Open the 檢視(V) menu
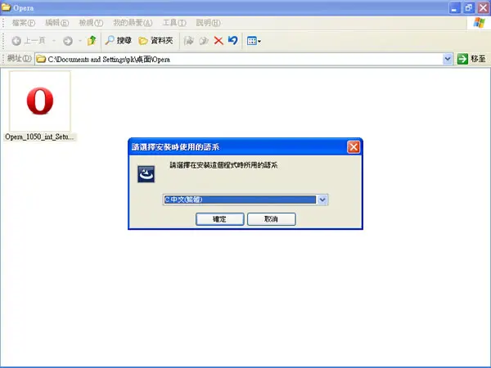 pos(91,23)
